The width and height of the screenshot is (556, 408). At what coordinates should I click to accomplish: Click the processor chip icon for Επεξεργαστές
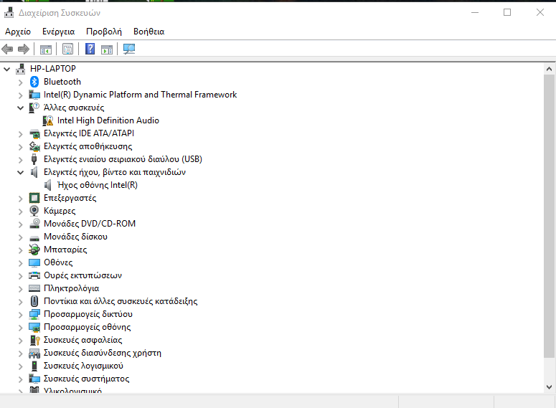tap(34, 198)
